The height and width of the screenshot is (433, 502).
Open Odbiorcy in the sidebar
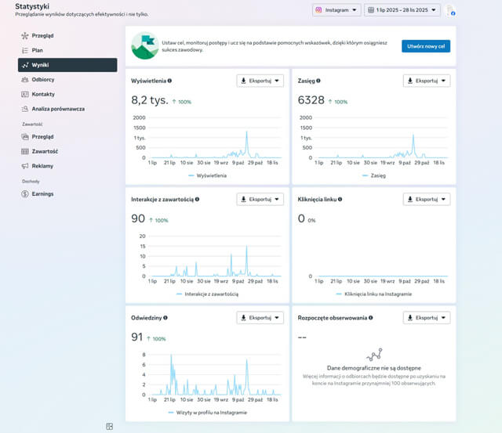43,79
